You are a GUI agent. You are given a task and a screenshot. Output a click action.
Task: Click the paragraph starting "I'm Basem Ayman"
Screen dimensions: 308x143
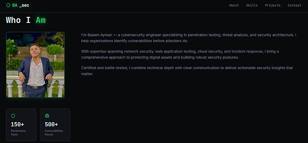pos(188,38)
